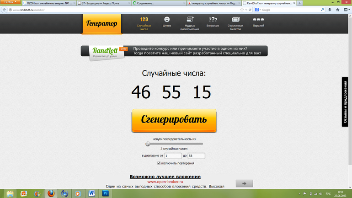Open the Отзывы и предложения side panel

click(x=346, y=102)
